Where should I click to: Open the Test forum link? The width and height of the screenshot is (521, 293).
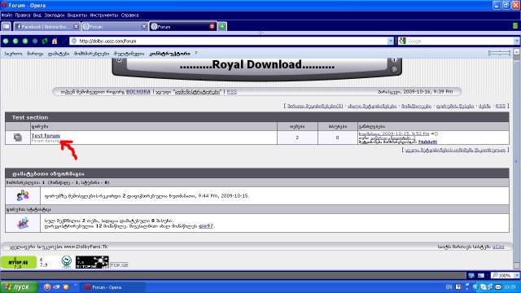point(46,136)
